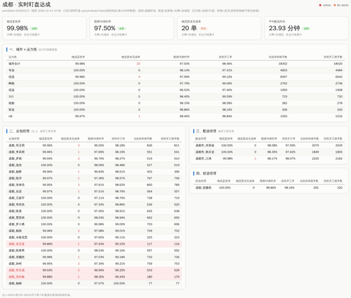The height and width of the screenshot is (298, 351).
Task: Click the green badge beside 97.50%
Action: click(x=121, y=29)
